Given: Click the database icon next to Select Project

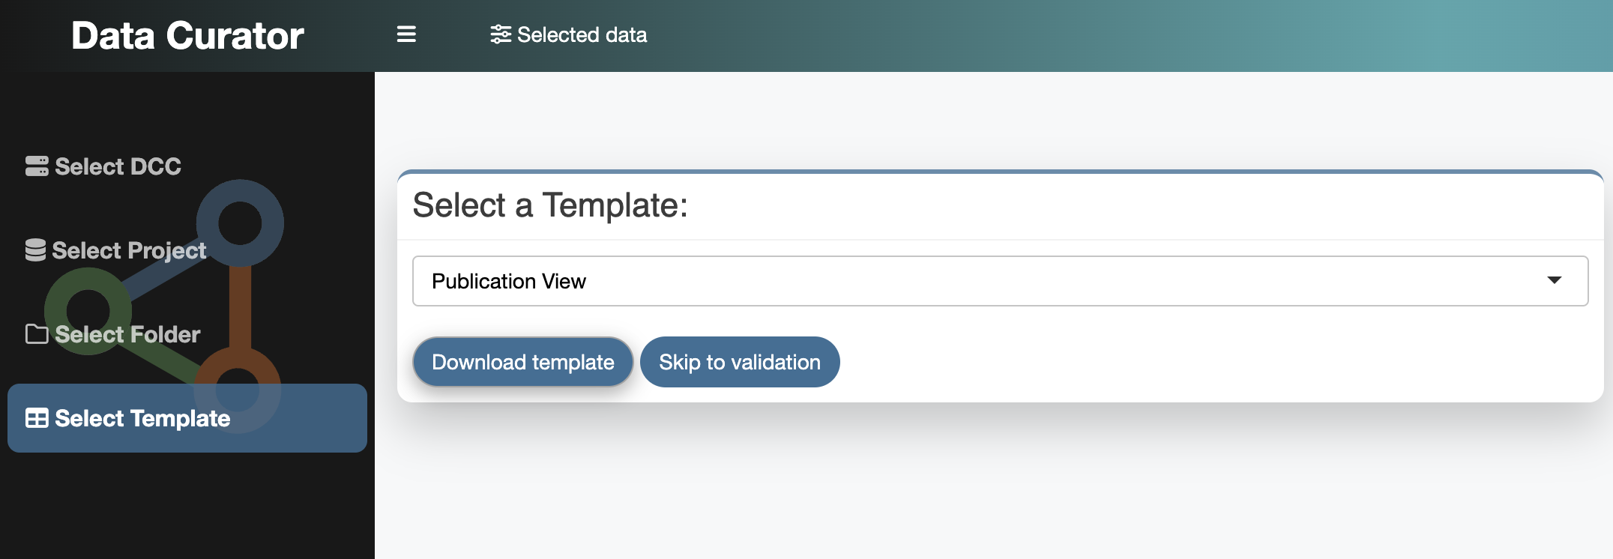Looking at the screenshot, I should click(x=35, y=250).
